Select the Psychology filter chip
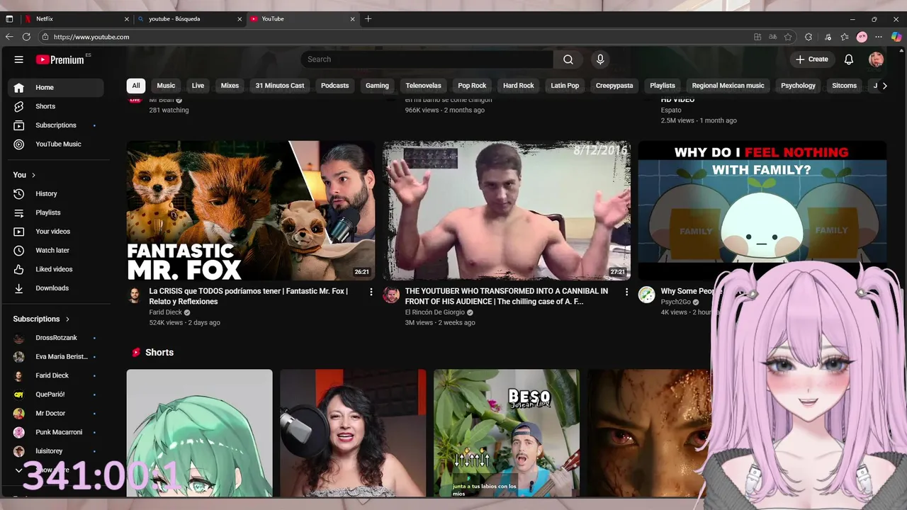 798,86
